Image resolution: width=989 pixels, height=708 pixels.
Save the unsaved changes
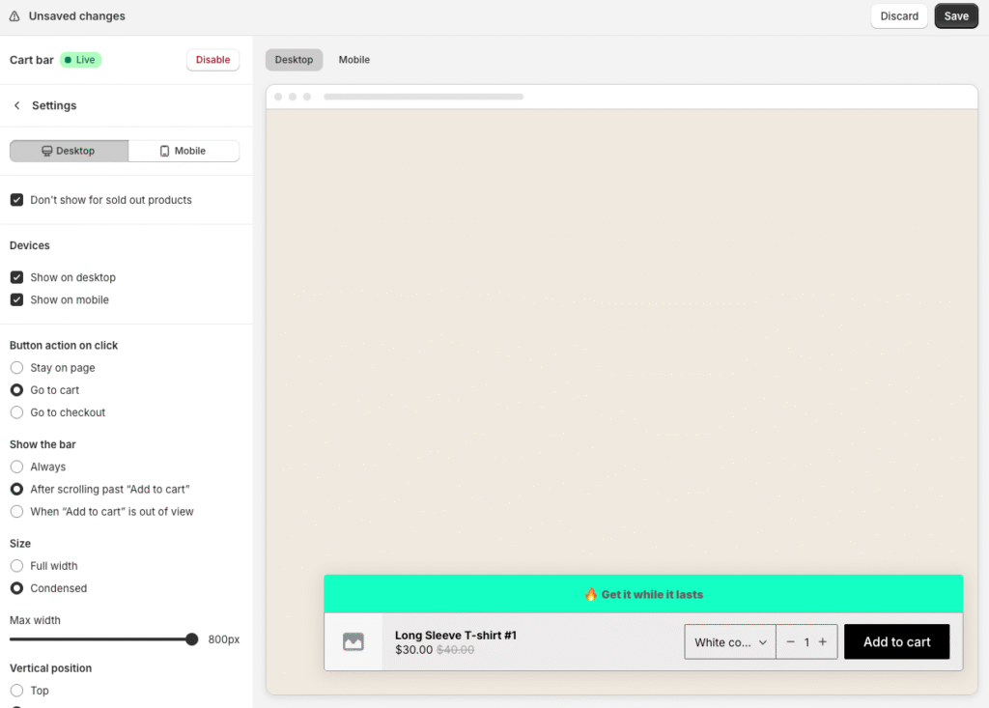[x=955, y=15]
